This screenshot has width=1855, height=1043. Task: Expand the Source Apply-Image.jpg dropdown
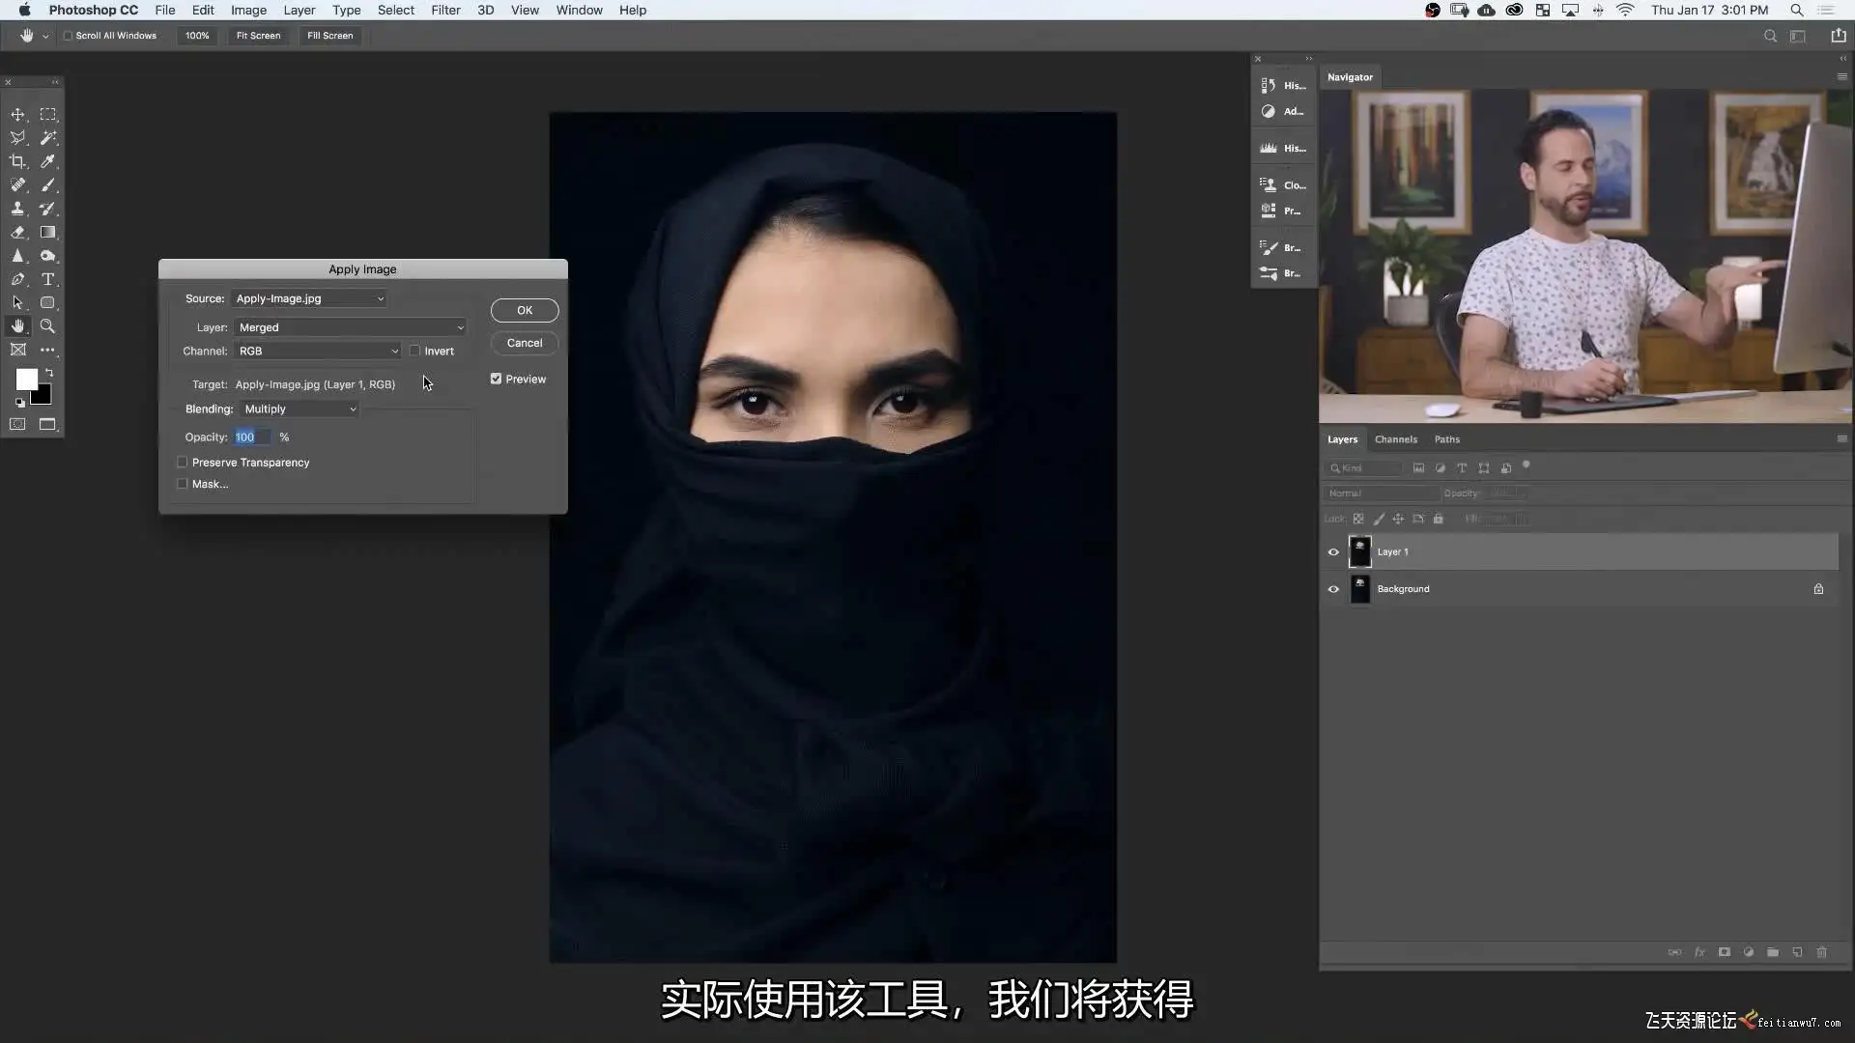coord(309,299)
